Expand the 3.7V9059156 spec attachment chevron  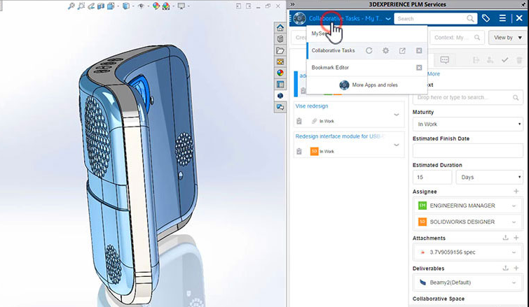[514, 252]
